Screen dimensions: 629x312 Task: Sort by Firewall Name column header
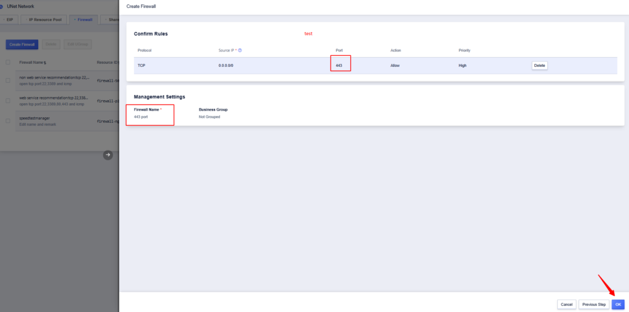[x=33, y=63]
